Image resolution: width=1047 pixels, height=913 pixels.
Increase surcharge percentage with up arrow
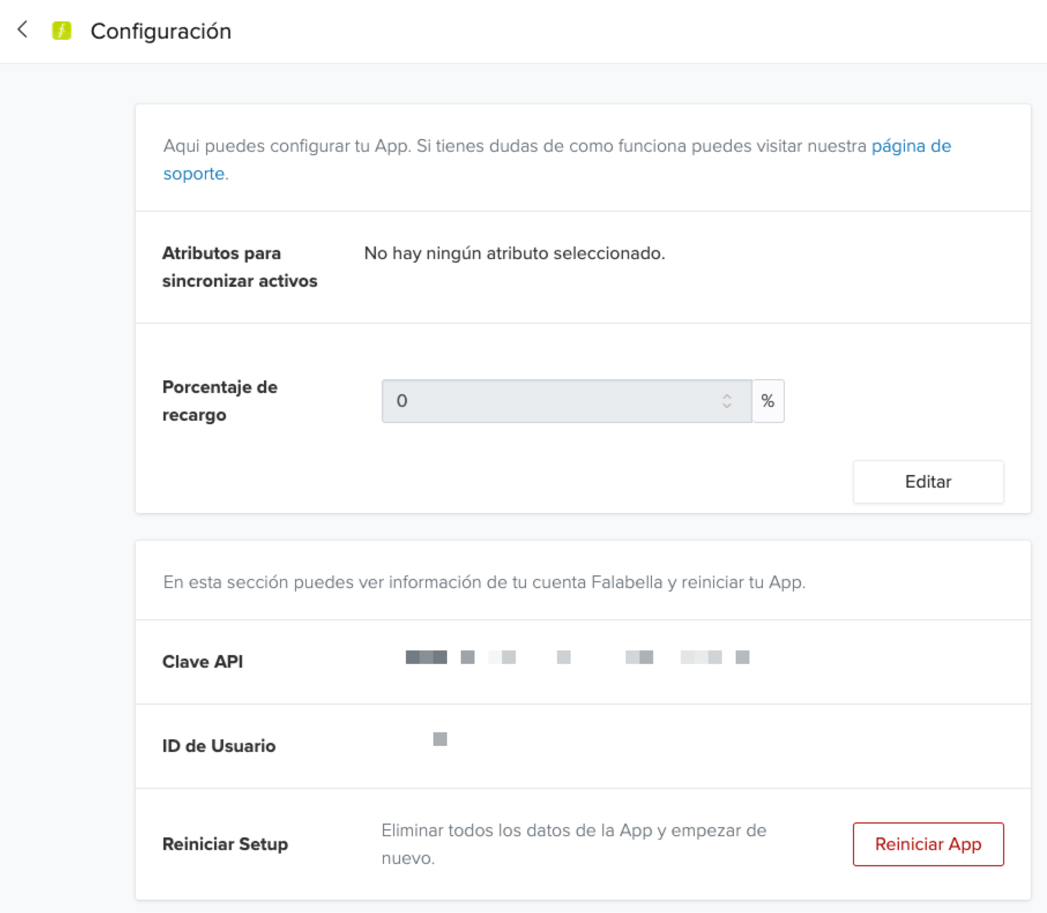point(727,396)
